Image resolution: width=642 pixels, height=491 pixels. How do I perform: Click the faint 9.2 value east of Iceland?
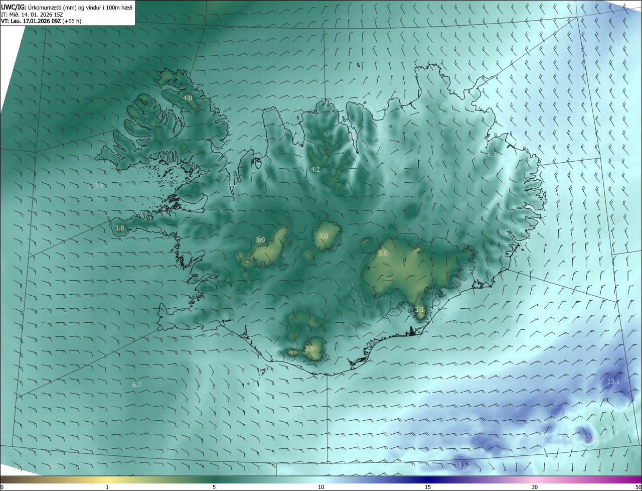point(616,219)
